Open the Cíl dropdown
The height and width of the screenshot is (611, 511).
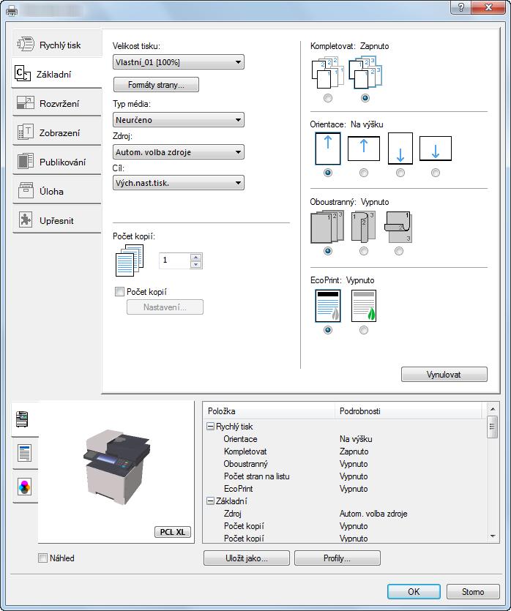point(179,183)
